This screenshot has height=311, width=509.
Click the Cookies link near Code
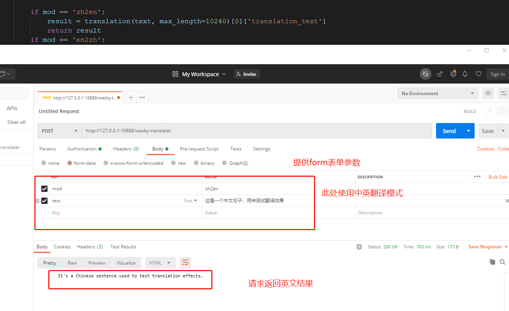(x=486, y=149)
